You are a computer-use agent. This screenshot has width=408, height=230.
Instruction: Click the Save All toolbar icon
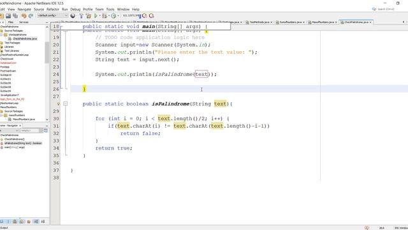tap(15, 16)
